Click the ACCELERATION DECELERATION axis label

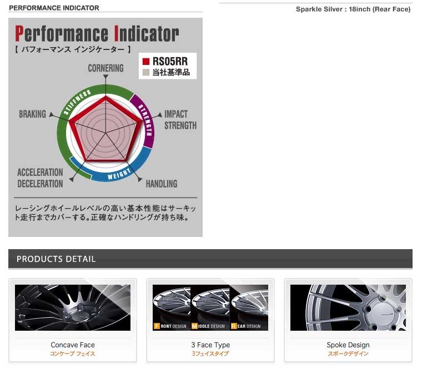point(41,178)
